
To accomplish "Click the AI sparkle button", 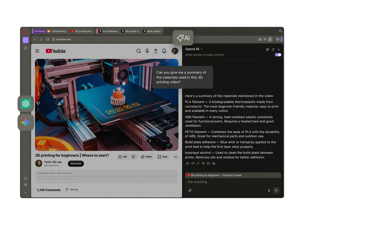I will coord(183,38).
